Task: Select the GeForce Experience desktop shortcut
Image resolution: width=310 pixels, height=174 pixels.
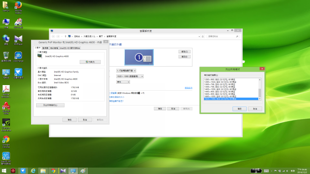Action: pos(6,125)
